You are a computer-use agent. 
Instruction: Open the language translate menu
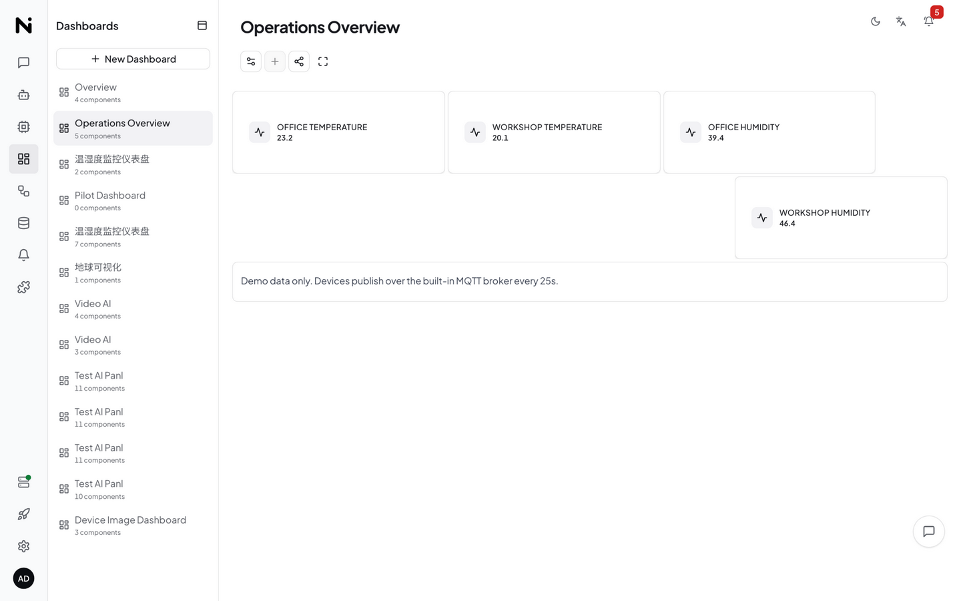click(901, 21)
